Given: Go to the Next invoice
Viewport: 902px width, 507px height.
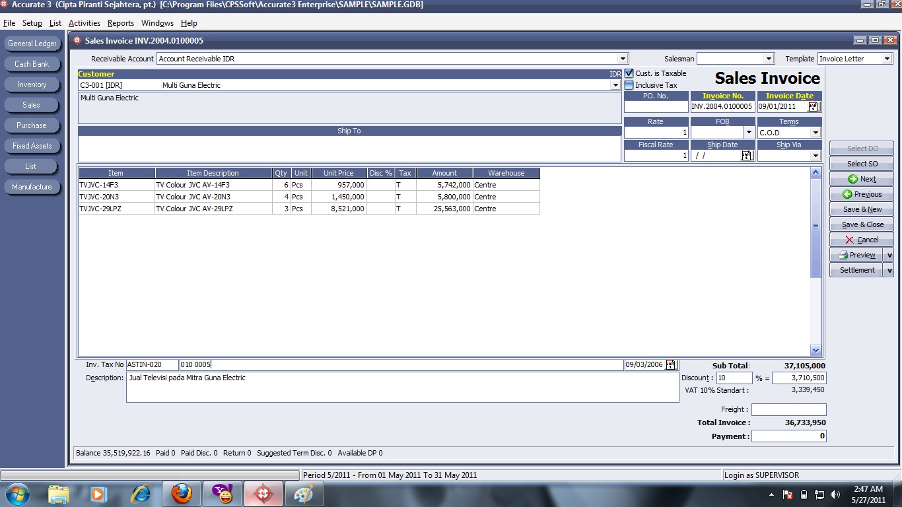Looking at the screenshot, I should (862, 179).
